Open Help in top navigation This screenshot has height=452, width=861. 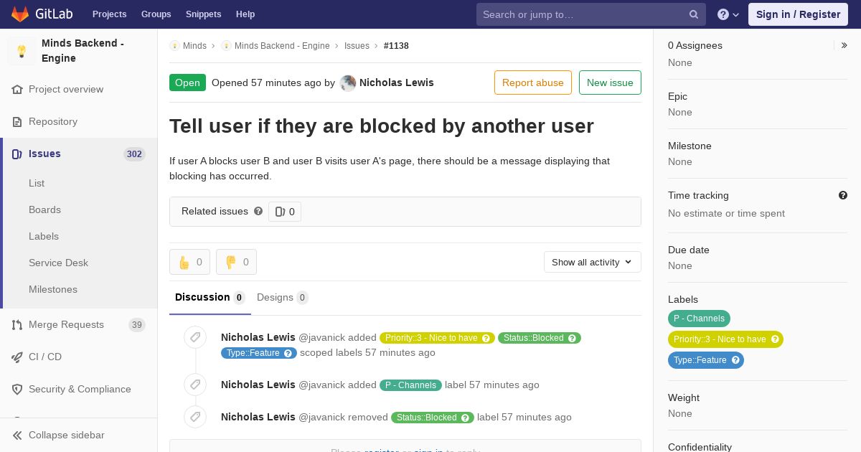[x=245, y=14]
